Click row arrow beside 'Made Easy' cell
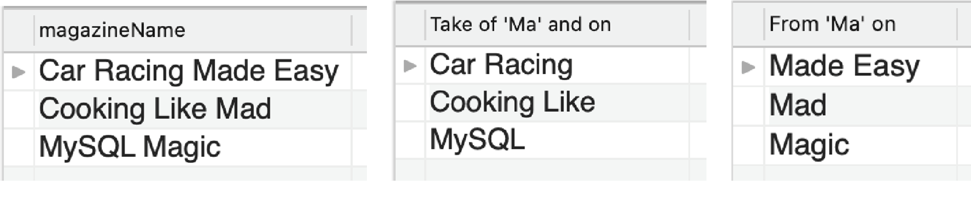The image size is (971, 199). point(748,67)
